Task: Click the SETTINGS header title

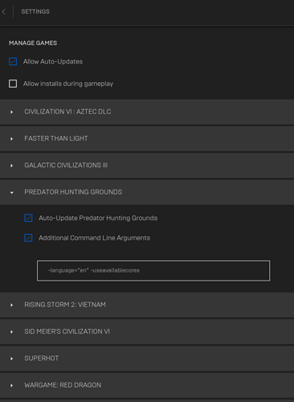Action: pos(35,11)
